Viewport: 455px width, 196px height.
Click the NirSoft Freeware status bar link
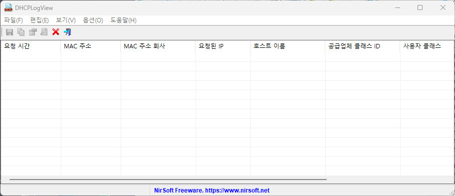tap(212, 191)
